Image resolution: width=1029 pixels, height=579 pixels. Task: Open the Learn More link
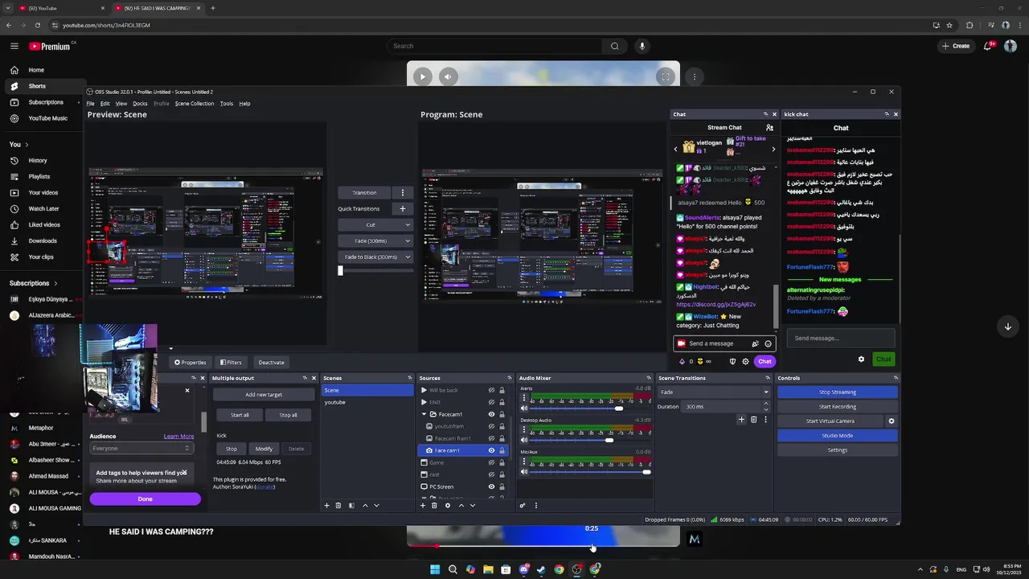pos(178,437)
